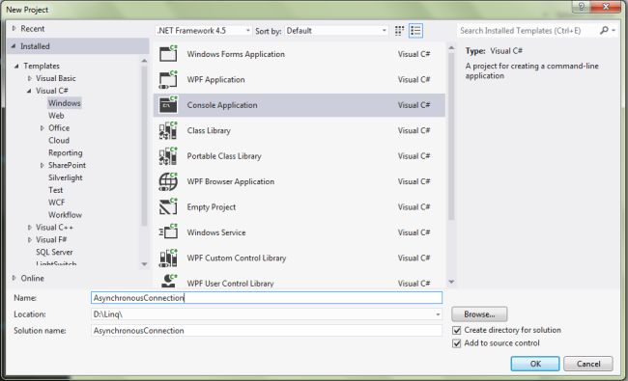628x381 pixels.
Task: Expand the Visual Basic tree node
Action: click(30, 78)
